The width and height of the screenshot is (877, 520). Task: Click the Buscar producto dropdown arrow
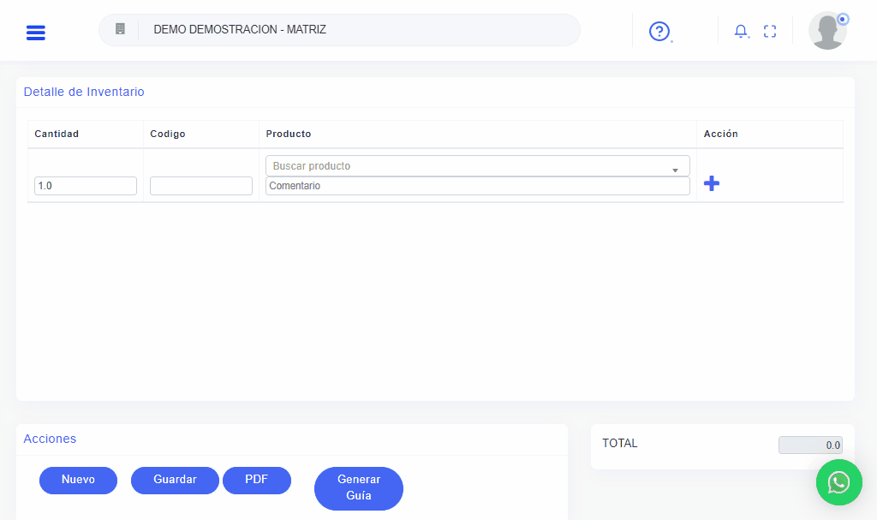pyautogui.click(x=675, y=169)
